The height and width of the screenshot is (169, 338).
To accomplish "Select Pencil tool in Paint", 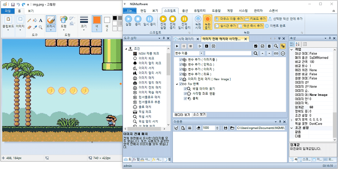I will pos(29,20).
